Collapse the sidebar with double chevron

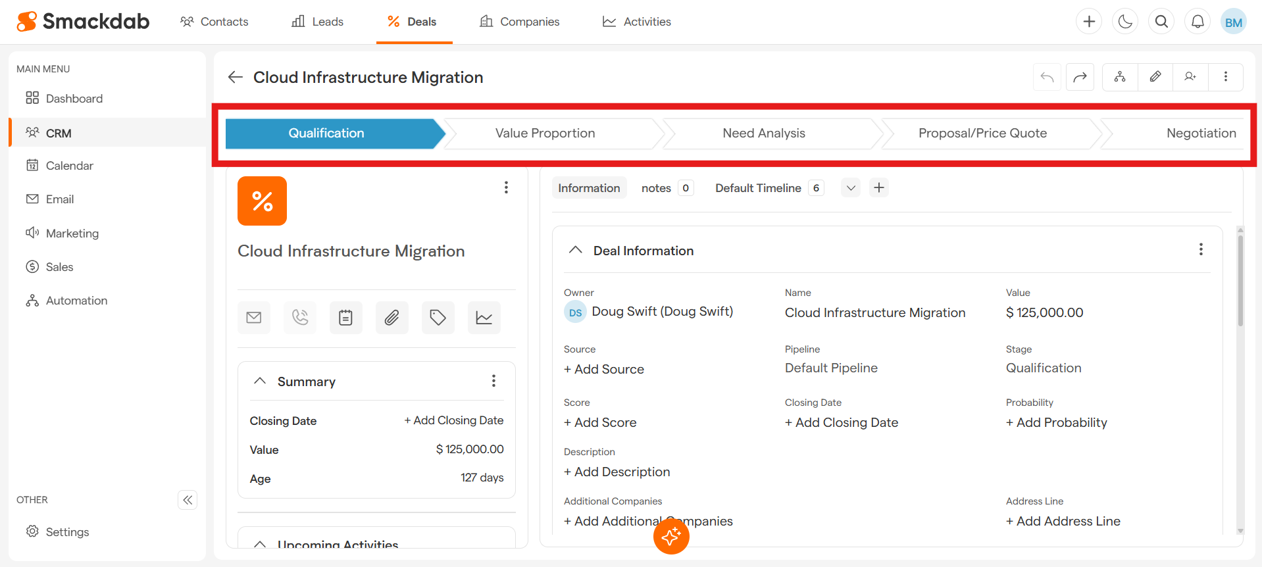pyautogui.click(x=188, y=500)
